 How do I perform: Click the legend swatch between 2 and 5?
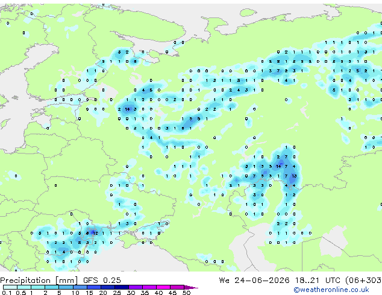(x=52, y=287)
